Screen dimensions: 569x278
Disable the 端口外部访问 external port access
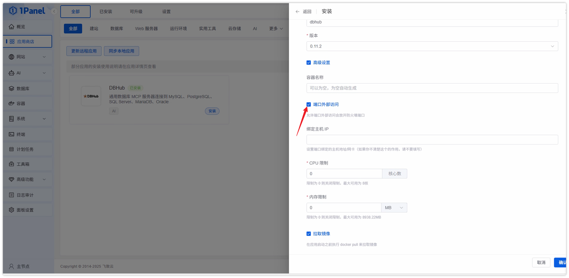pos(309,105)
